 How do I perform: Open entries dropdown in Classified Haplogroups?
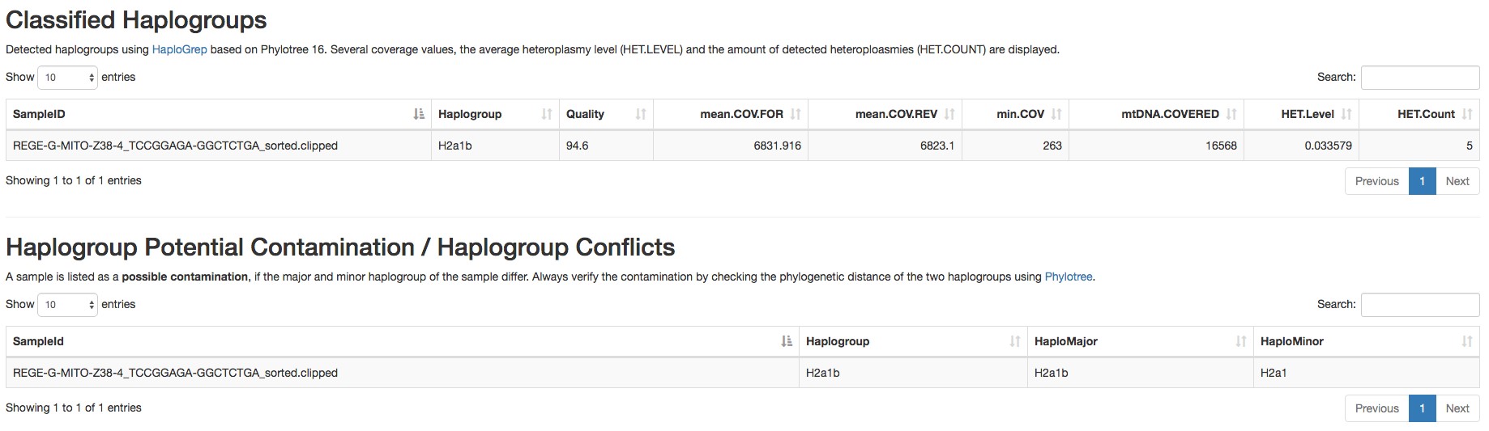pyautogui.click(x=68, y=78)
